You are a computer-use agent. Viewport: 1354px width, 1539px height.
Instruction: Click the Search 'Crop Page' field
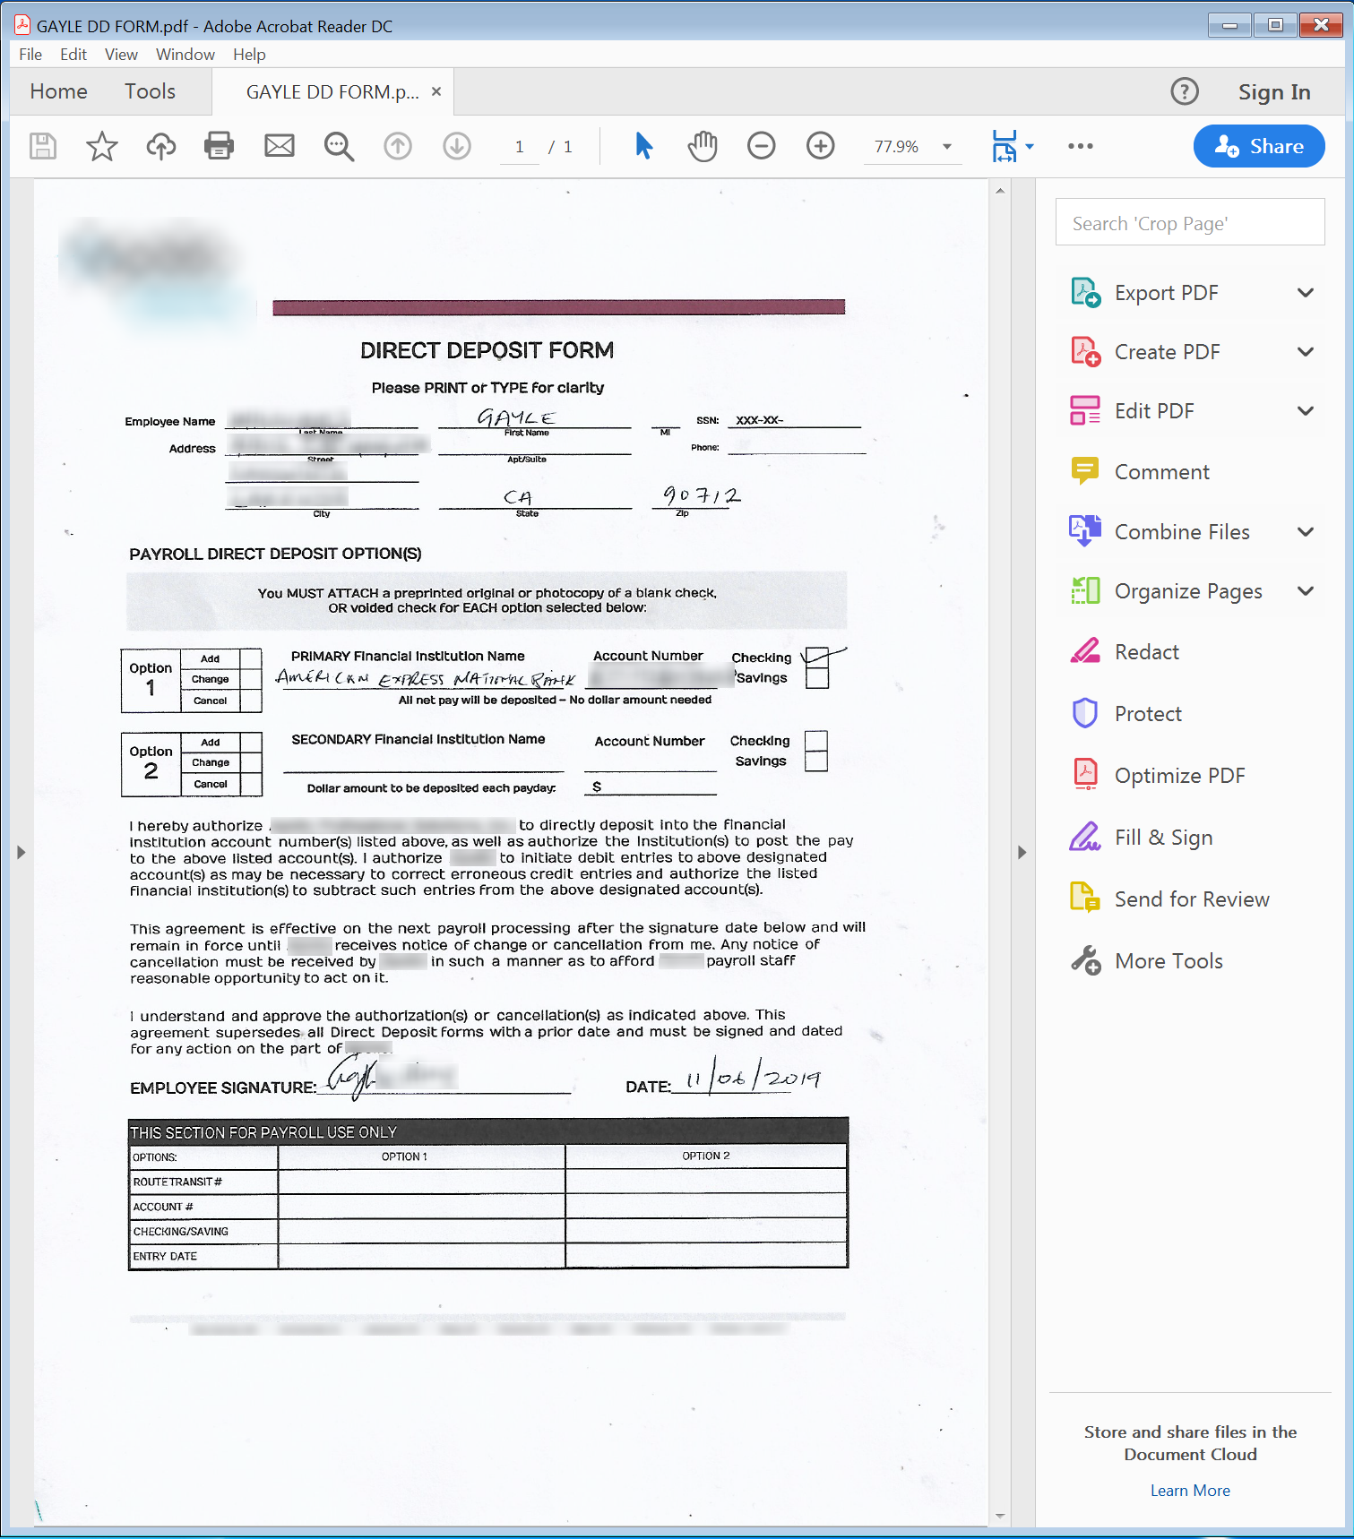coord(1190,222)
